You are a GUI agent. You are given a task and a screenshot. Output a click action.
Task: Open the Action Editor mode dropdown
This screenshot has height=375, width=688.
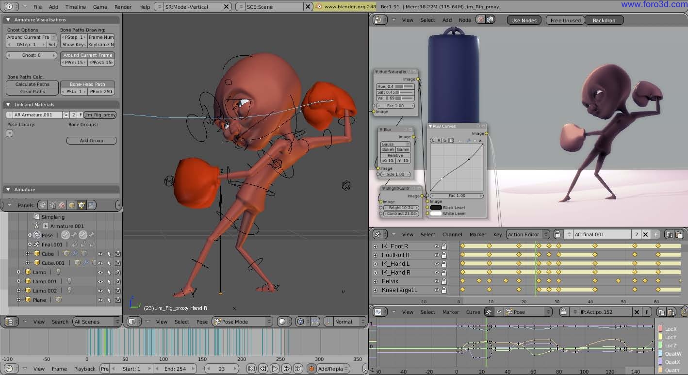(x=527, y=234)
